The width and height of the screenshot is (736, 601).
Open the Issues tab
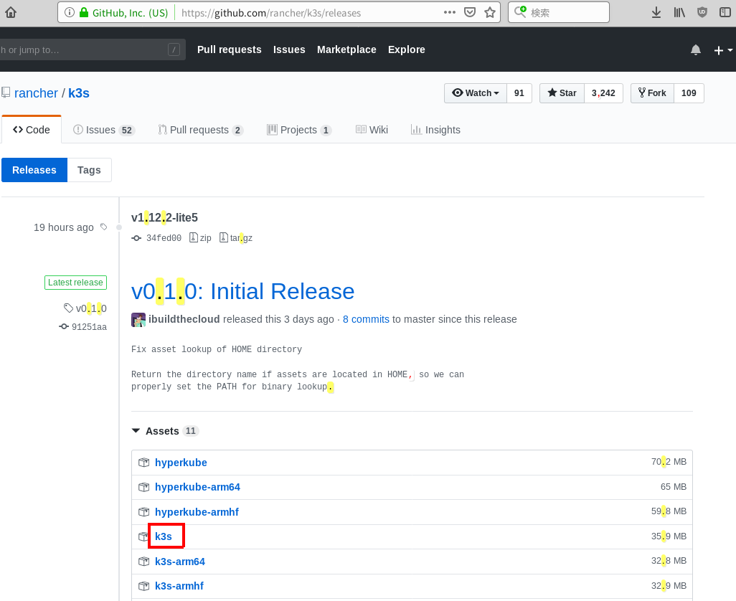104,130
